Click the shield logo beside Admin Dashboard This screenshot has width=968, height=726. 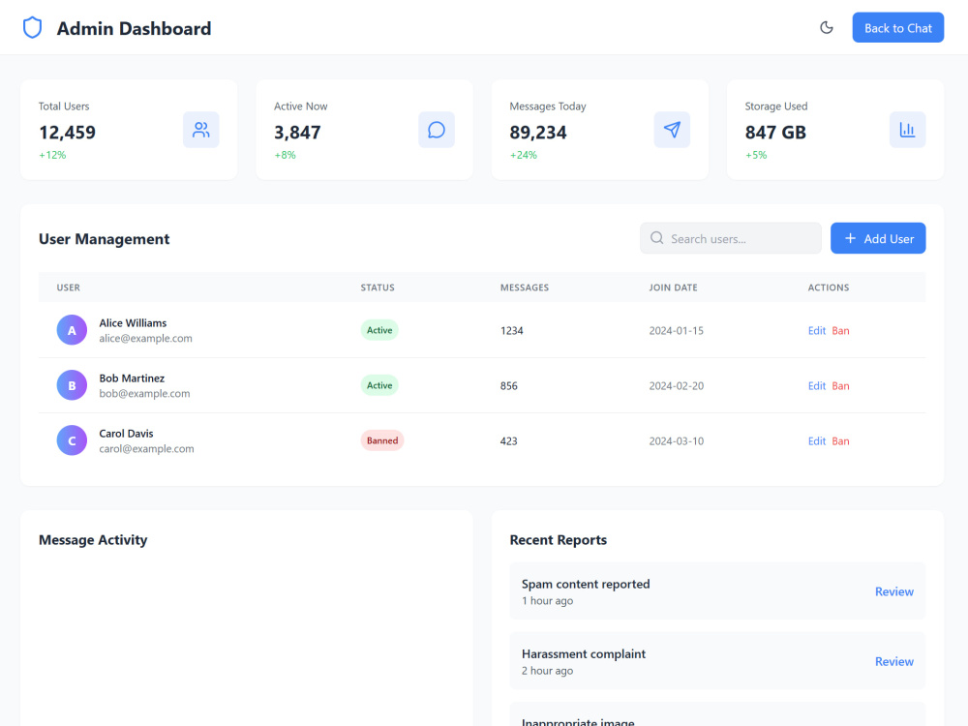coord(32,28)
